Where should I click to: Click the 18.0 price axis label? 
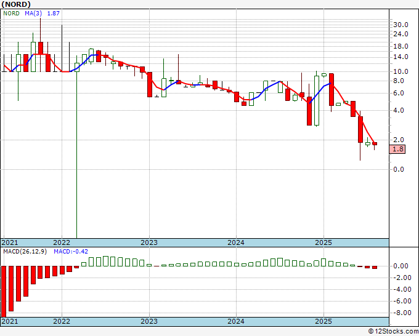click(401, 46)
